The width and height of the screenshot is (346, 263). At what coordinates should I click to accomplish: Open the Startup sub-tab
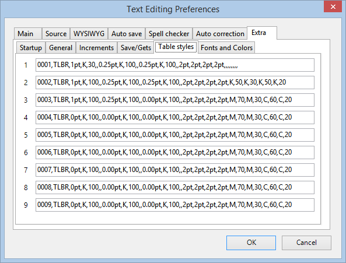[x=31, y=48]
